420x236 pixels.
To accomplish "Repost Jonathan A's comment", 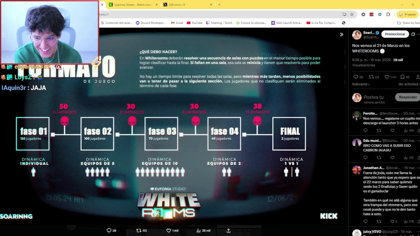I will (379, 222).
